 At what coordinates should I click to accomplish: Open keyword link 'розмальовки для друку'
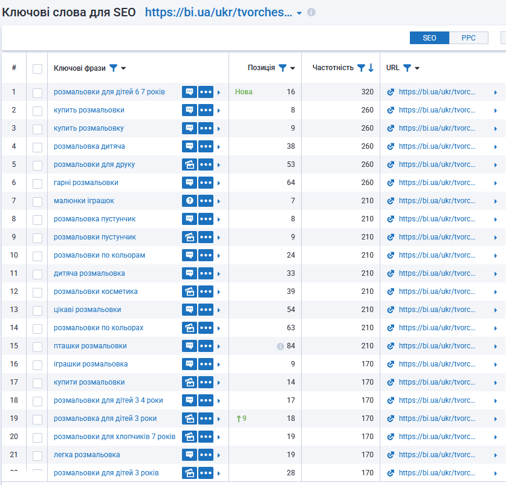click(94, 164)
